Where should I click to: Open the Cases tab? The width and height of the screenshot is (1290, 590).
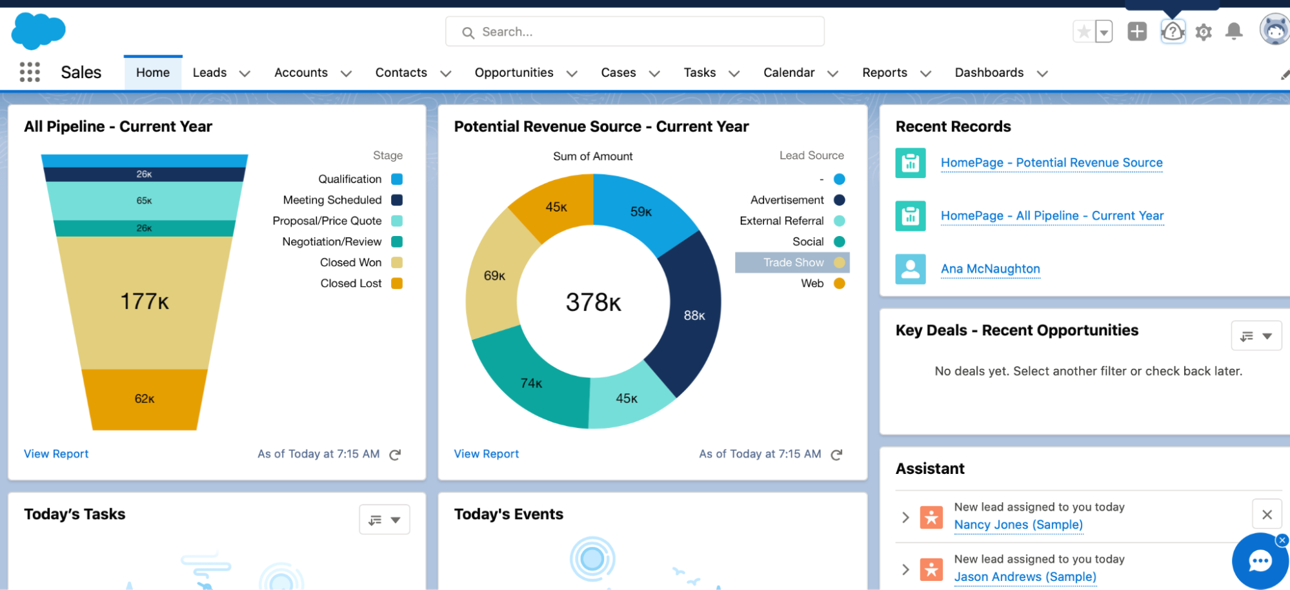pos(618,73)
